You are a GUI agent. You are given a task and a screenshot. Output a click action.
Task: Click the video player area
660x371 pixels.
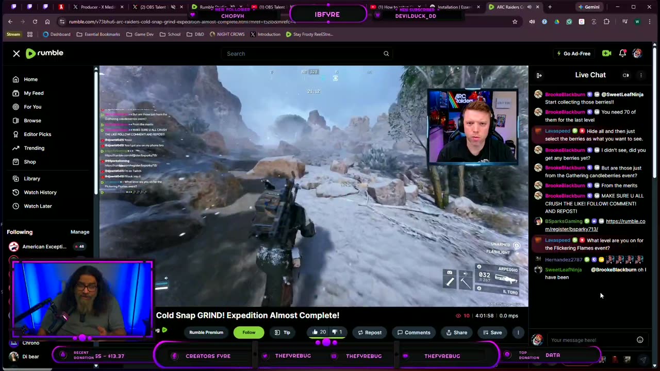click(x=313, y=186)
